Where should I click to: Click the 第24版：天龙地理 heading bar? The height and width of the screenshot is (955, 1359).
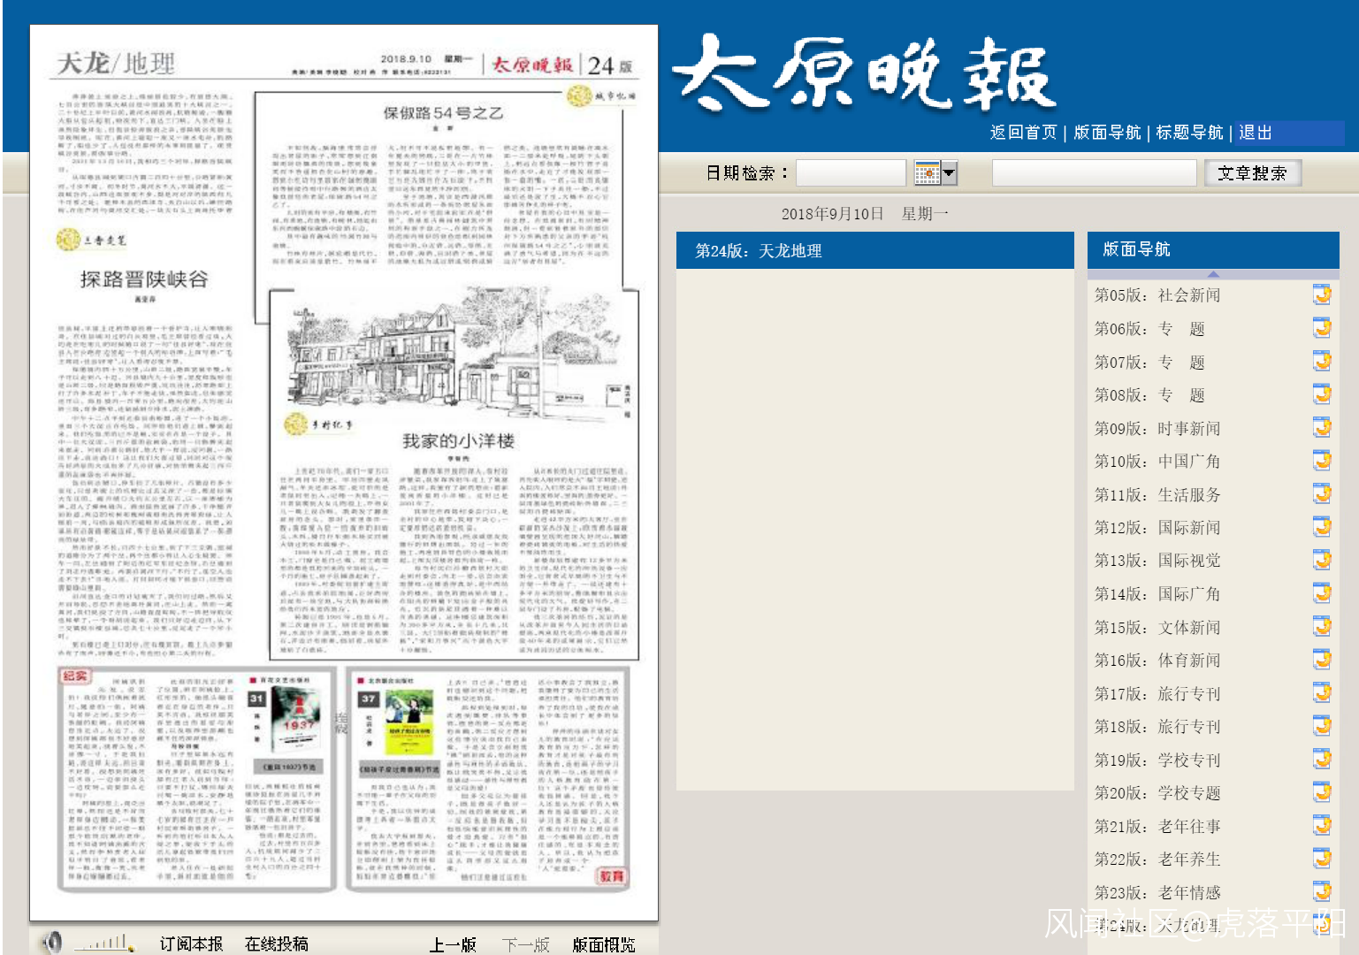point(874,250)
